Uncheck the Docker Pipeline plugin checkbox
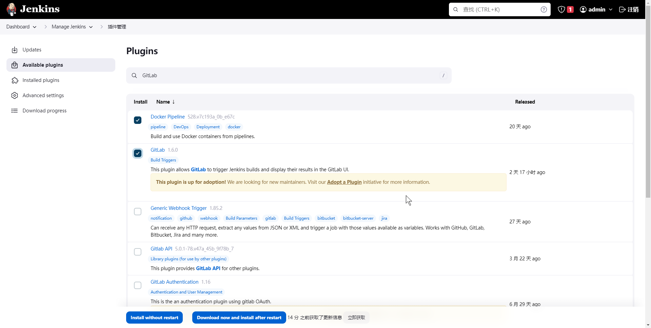Screen dimensions: 651x328 click(138, 120)
